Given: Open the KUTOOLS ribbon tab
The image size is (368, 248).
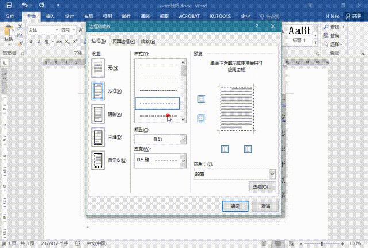Looking at the screenshot, I should (220, 16).
